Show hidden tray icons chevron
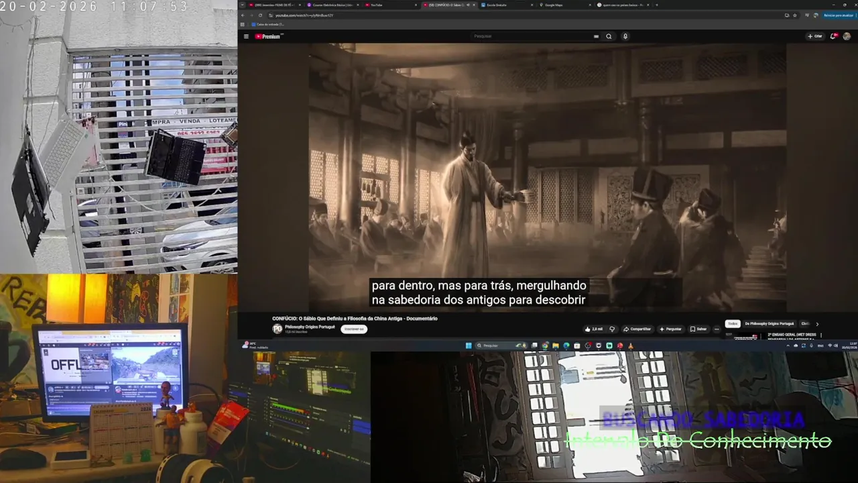The height and width of the screenshot is (483, 858). 788,345
